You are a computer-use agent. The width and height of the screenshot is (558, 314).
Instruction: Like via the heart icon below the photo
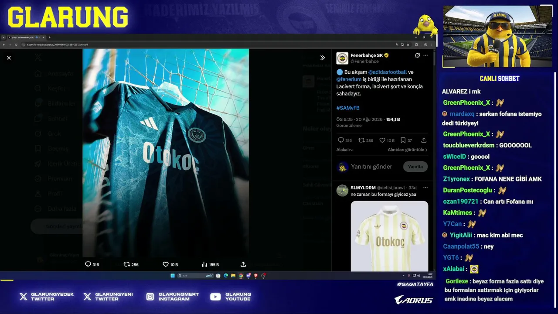[x=166, y=264]
